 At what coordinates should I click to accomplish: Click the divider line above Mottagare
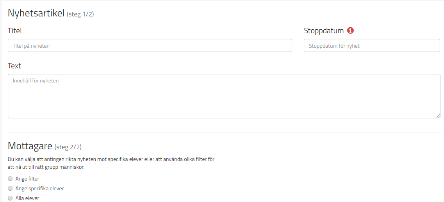(224, 132)
